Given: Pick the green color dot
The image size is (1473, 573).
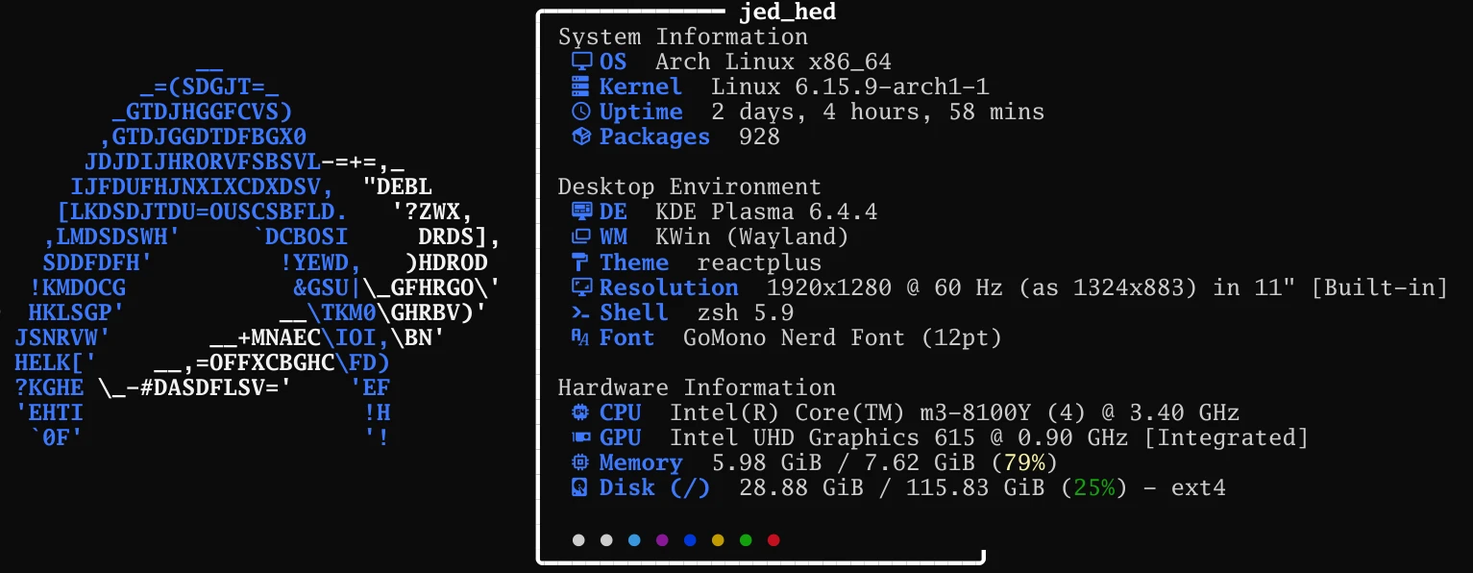Looking at the screenshot, I should pyautogui.click(x=746, y=540).
